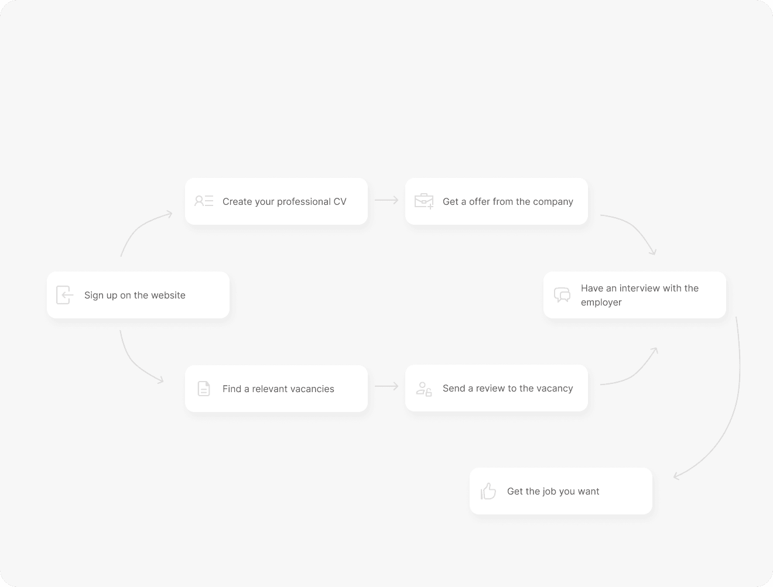Click arrow between vacancies and review cards
Image resolution: width=773 pixels, height=587 pixels.
click(x=386, y=386)
